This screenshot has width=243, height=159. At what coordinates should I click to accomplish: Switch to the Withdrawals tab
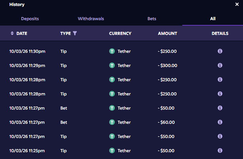(91, 19)
